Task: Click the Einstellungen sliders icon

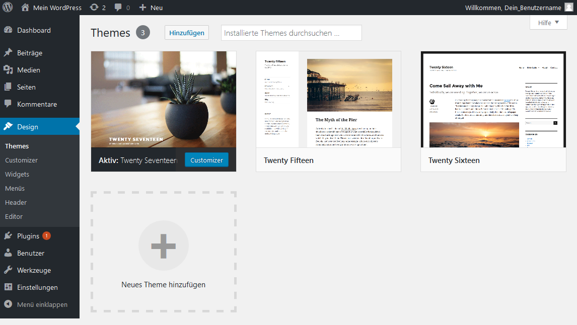Action: coord(8,287)
